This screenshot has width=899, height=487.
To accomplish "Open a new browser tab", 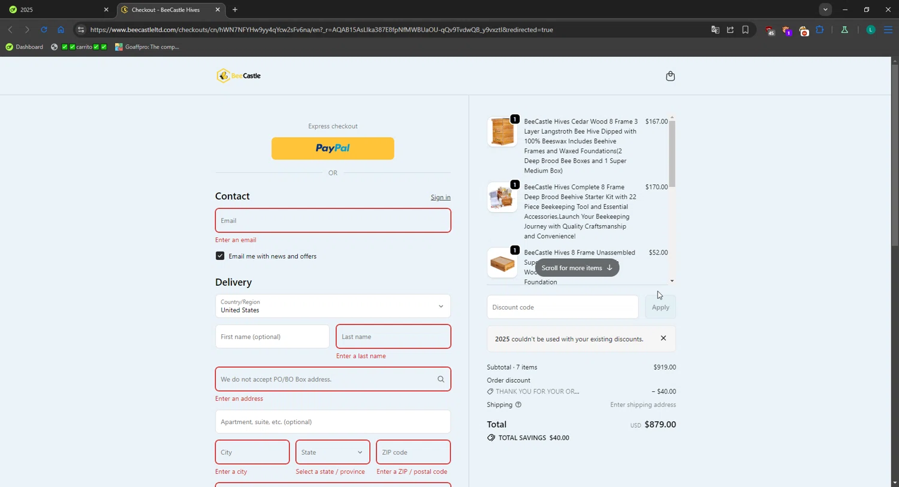I will [235, 10].
